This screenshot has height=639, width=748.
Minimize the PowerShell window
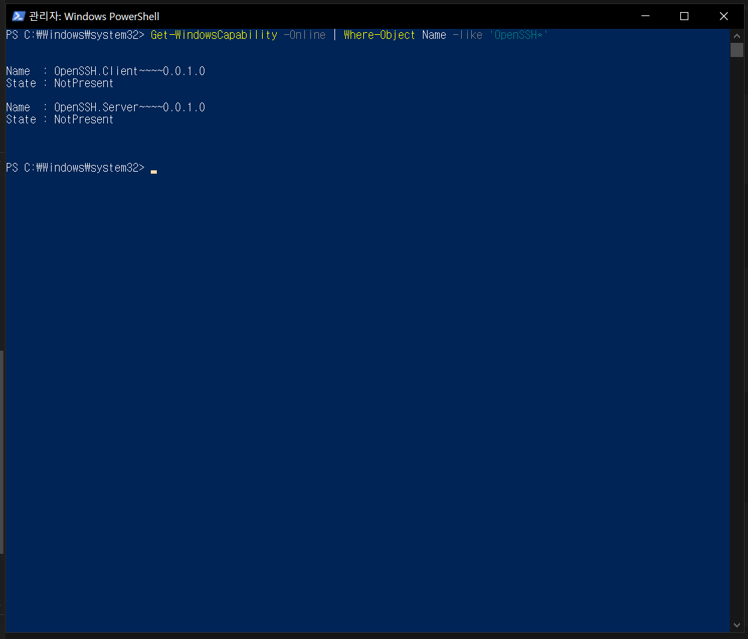tap(645, 16)
